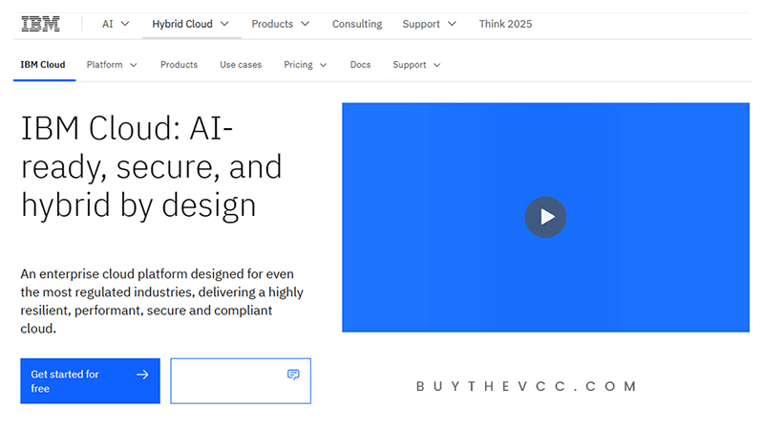The image size is (764, 430).
Task: Click the page headline IBM Cloud: AI-ready
Action: pyautogui.click(x=152, y=166)
